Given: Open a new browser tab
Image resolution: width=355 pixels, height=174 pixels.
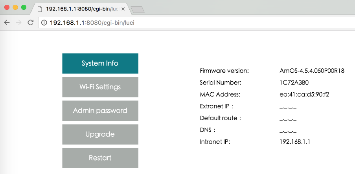Looking at the screenshot, I should tap(138, 9).
